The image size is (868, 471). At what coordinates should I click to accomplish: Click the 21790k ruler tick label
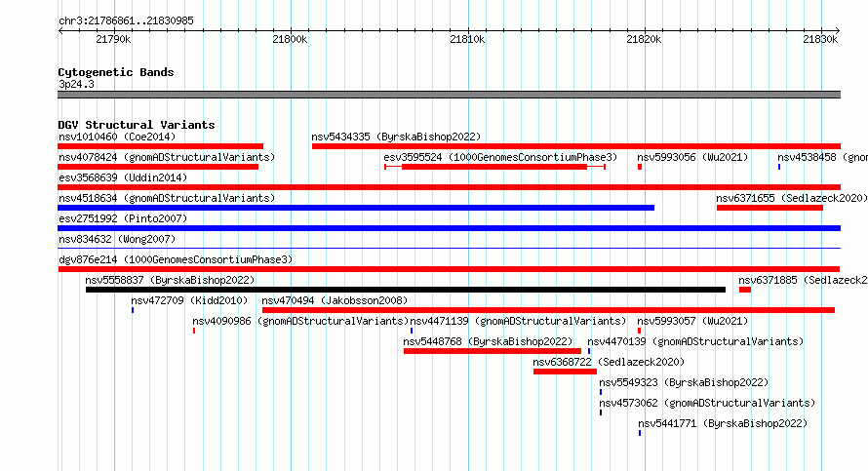tap(113, 39)
